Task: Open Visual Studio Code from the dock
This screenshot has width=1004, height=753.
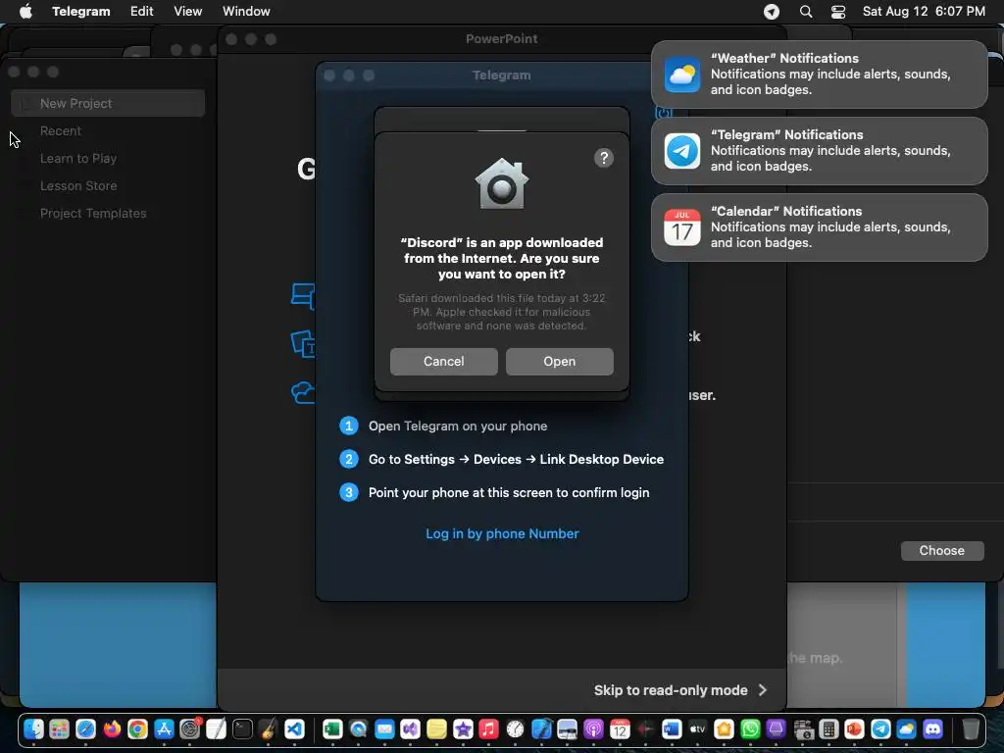Action: [294, 728]
